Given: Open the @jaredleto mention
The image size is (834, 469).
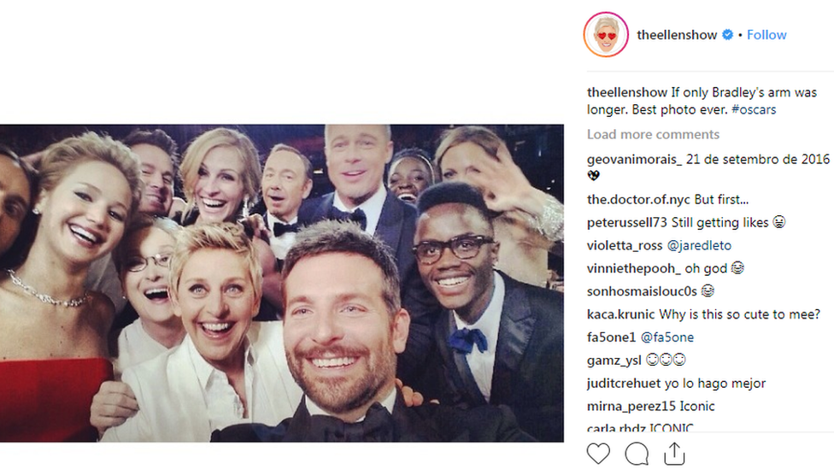Looking at the screenshot, I should coord(699,246).
